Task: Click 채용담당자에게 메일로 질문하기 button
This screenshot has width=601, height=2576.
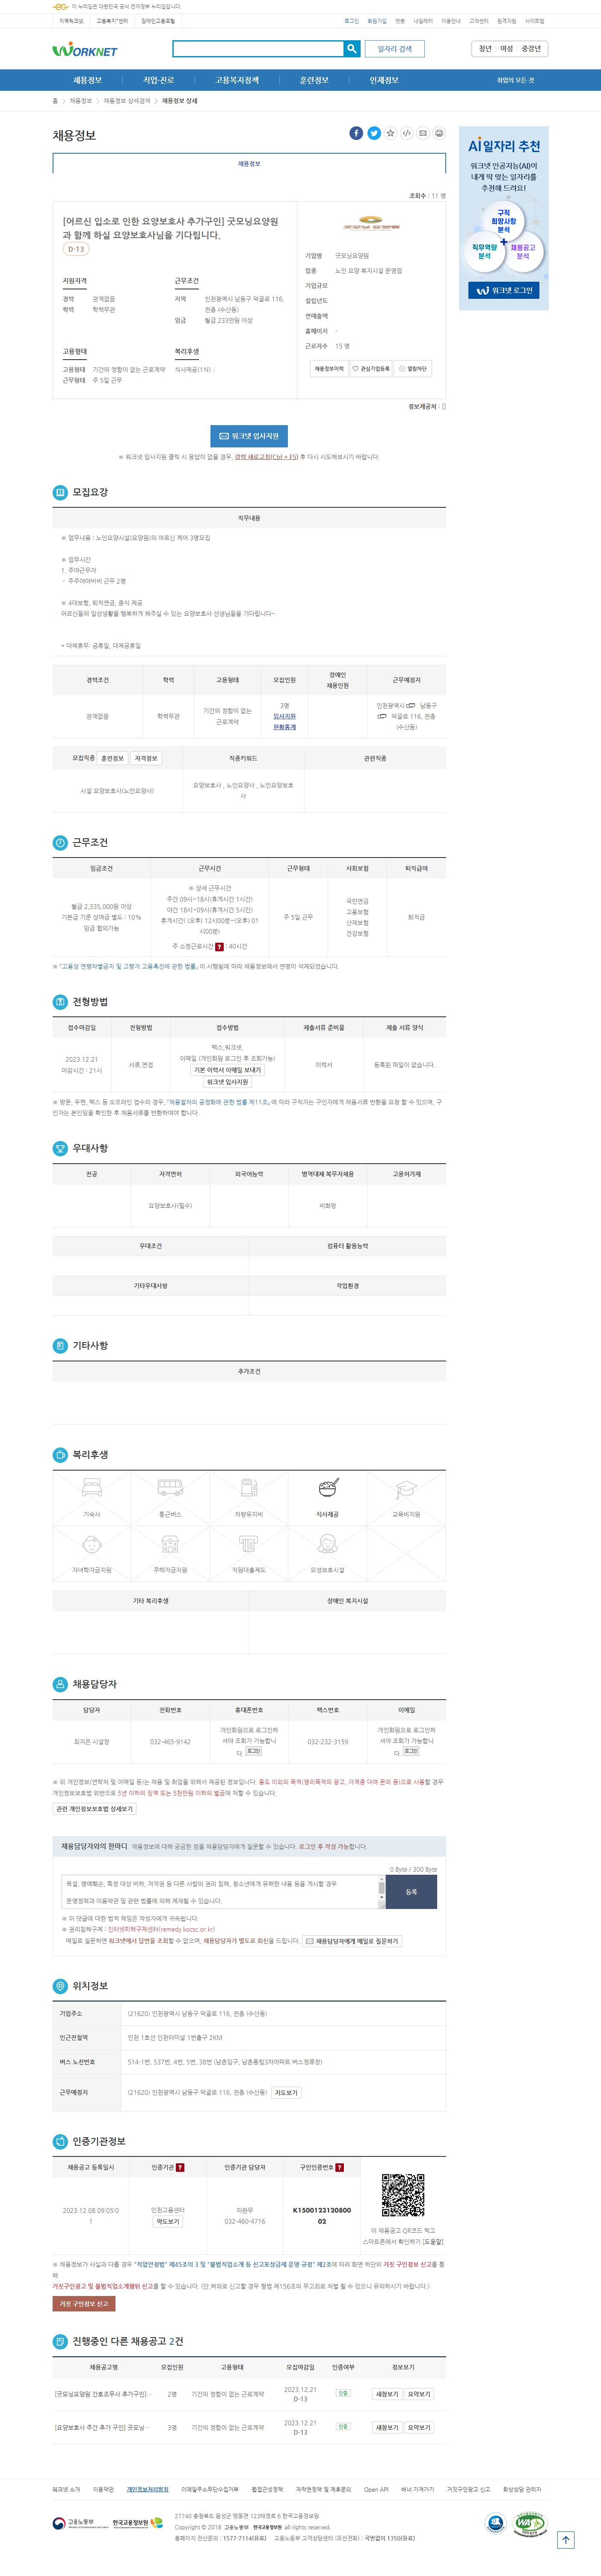Action: point(352,1941)
